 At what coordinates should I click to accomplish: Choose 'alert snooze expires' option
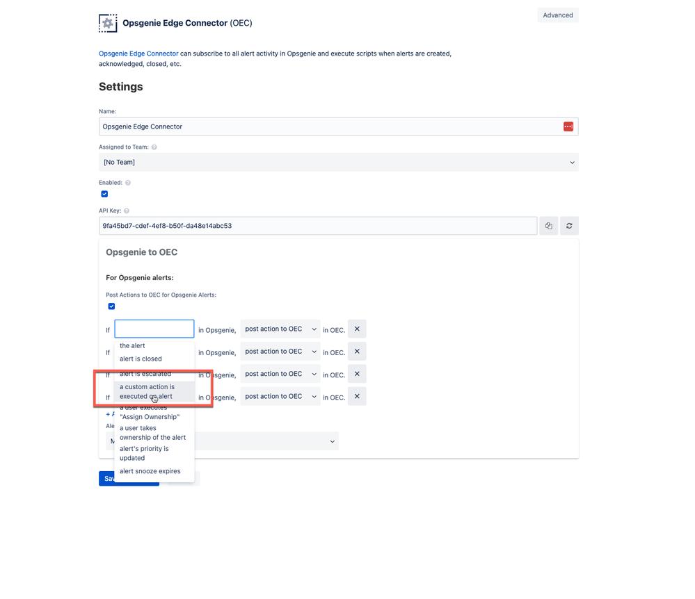point(154,471)
